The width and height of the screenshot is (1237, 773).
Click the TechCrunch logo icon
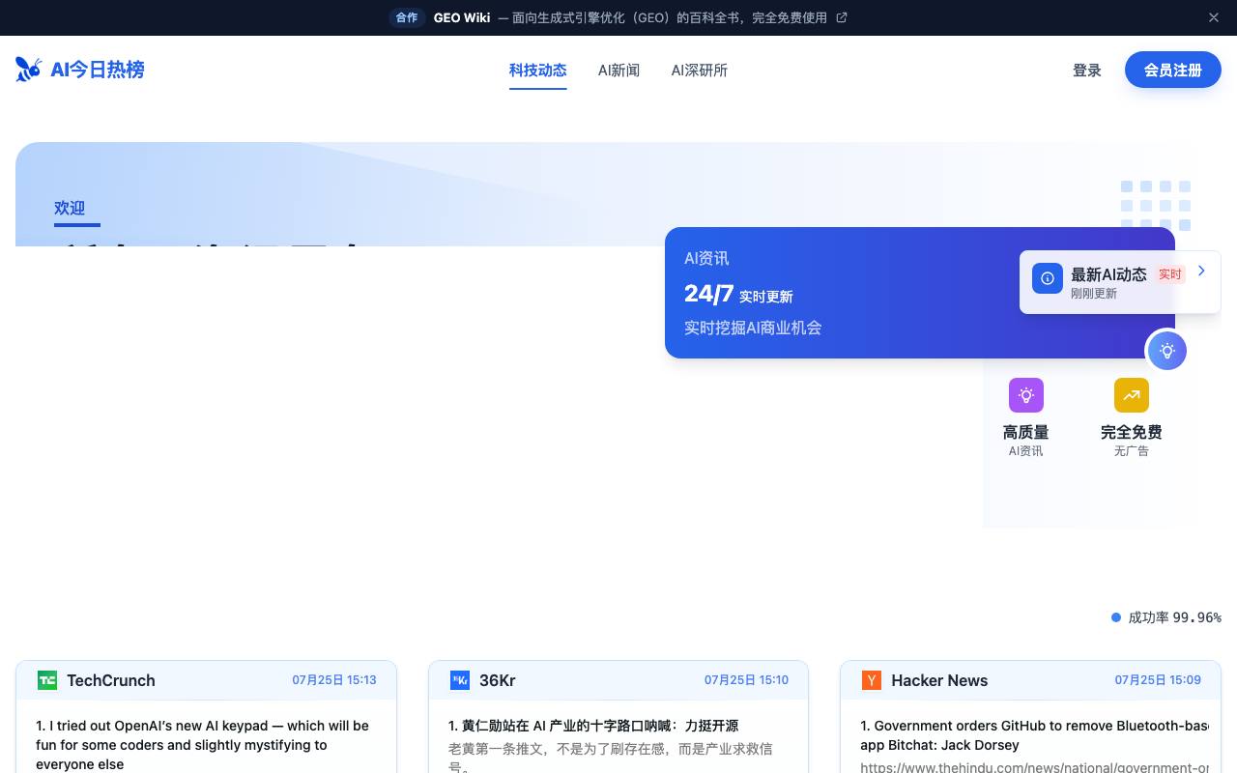(x=47, y=680)
